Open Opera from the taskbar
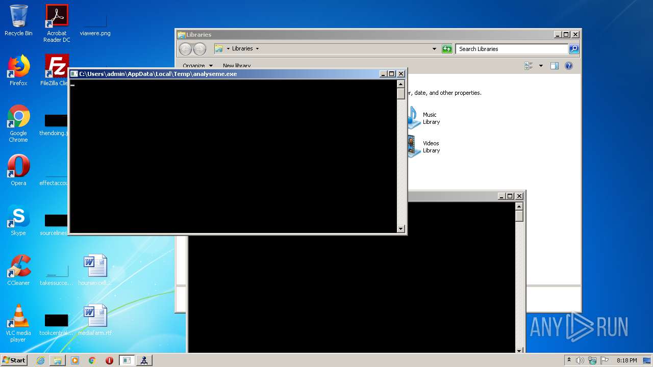The image size is (653, 367). click(x=109, y=360)
